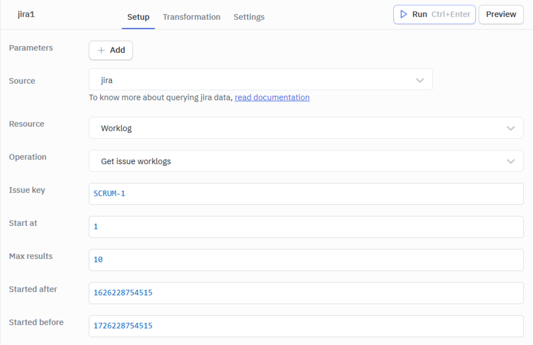The height and width of the screenshot is (345, 533).
Task: Click the Parameters label
Action: click(x=31, y=48)
